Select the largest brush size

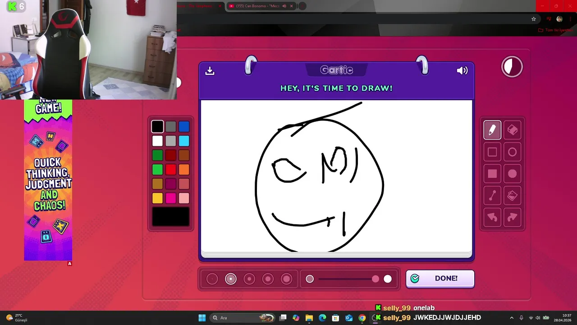(x=286, y=279)
